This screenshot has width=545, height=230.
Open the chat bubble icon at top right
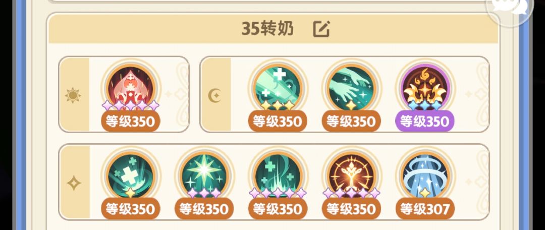(509, 8)
